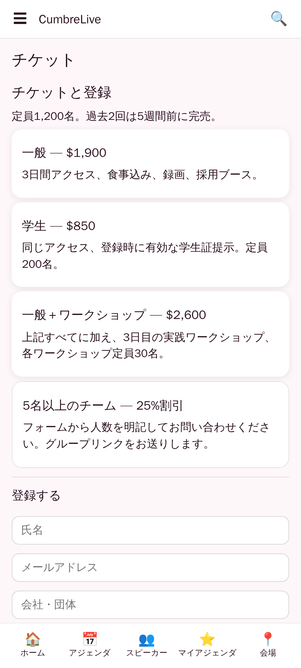Focus the 氏名 input field
The height and width of the screenshot is (668, 301).
tap(150, 530)
